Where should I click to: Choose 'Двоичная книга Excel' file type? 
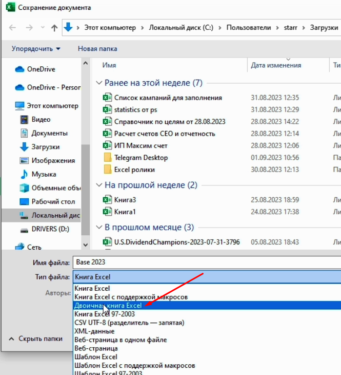(x=207, y=306)
